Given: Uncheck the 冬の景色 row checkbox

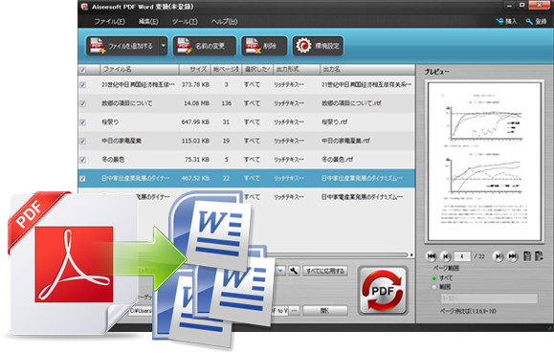Looking at the screenshot, I should pyautogui.click(x=82, y=160).
